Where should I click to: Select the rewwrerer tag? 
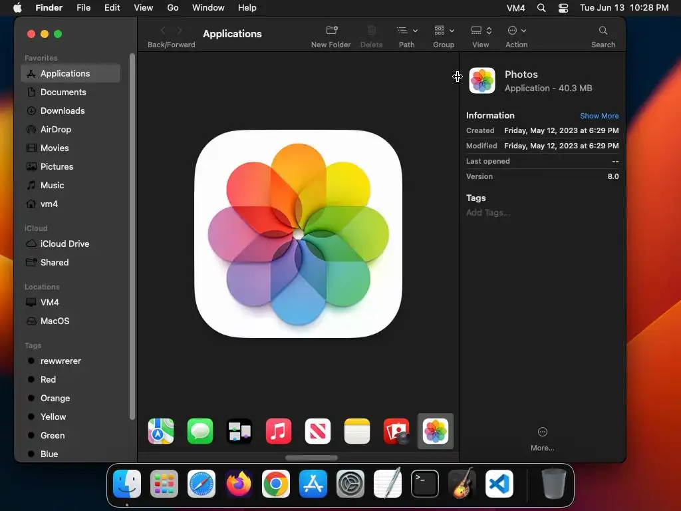click(70, 361)
